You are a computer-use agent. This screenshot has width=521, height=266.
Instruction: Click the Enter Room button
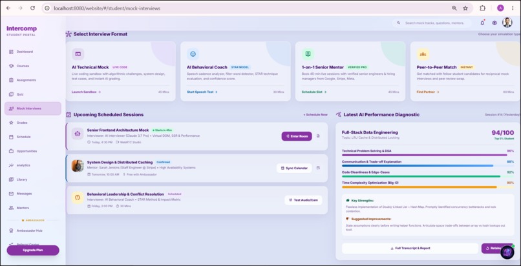pyautogui.click(x=297, y=136)
